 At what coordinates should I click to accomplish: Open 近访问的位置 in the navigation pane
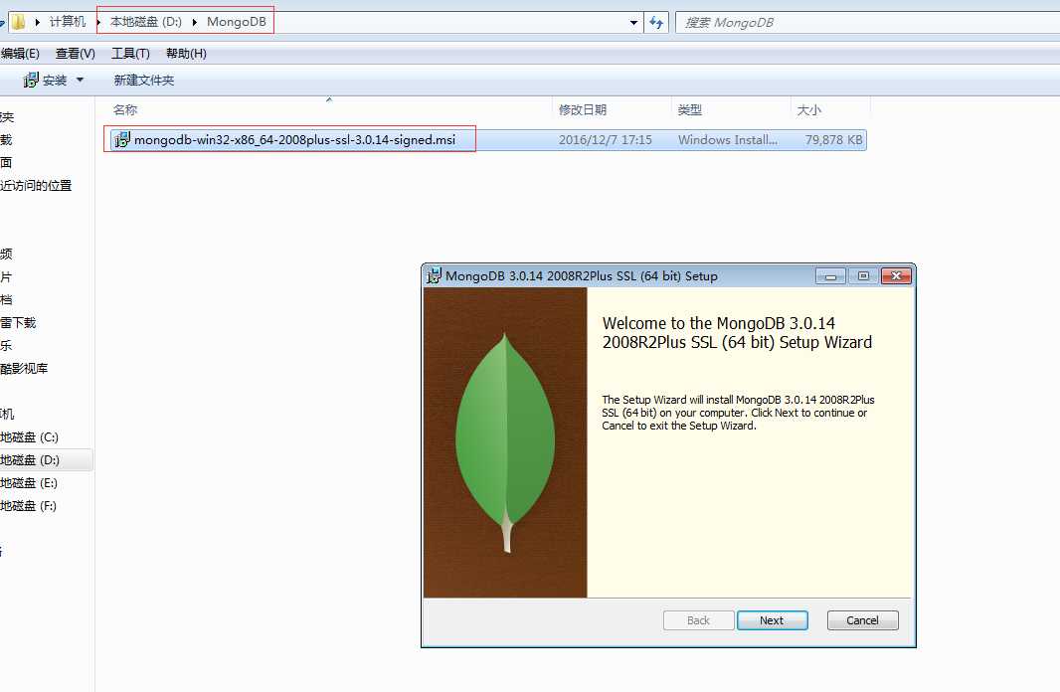[36, 185]
